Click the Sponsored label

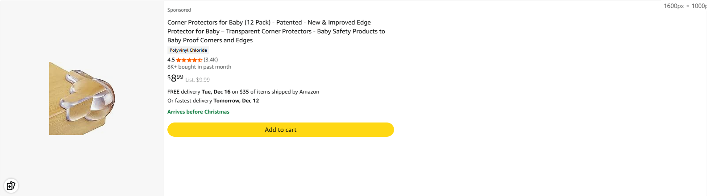point(179,10)
